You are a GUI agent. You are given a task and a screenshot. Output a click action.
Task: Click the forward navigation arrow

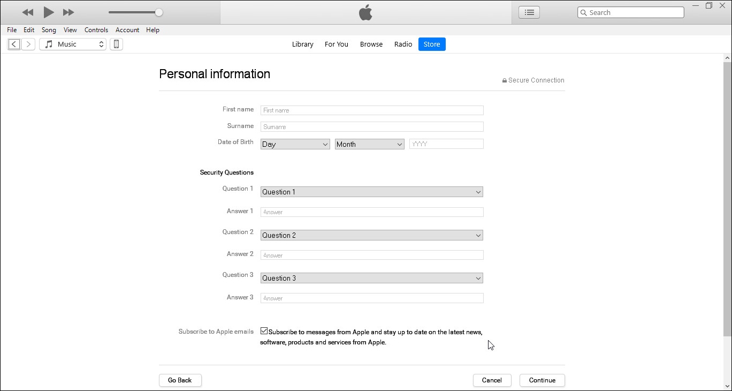pos(29,44)
